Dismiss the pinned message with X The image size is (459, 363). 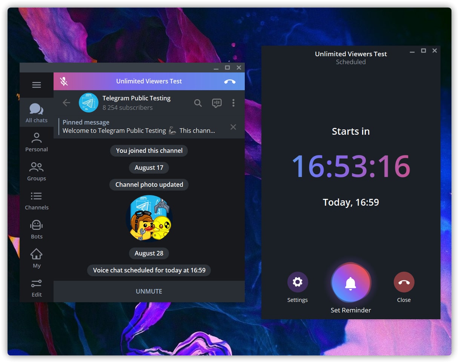click(x=233, y=127)
